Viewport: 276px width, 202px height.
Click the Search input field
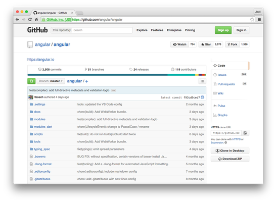point(102,30)
